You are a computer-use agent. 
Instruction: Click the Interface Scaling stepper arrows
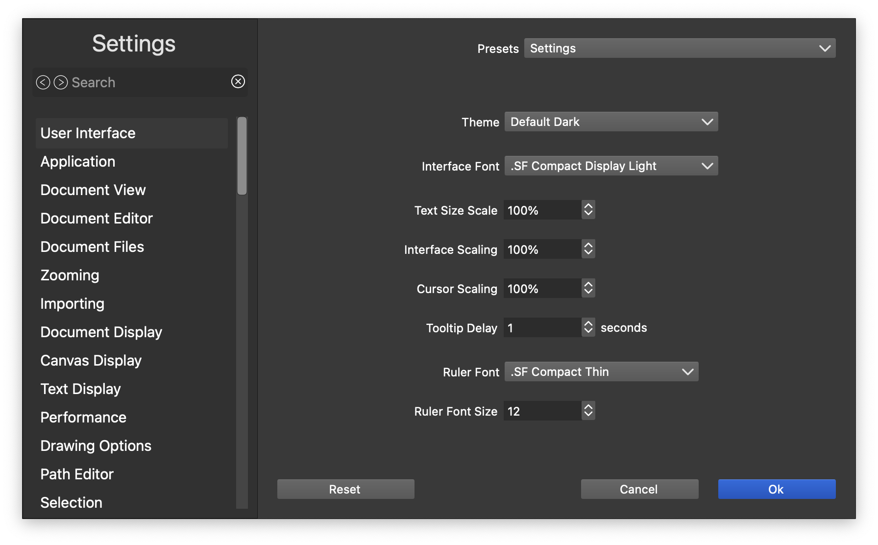(588, 249)
